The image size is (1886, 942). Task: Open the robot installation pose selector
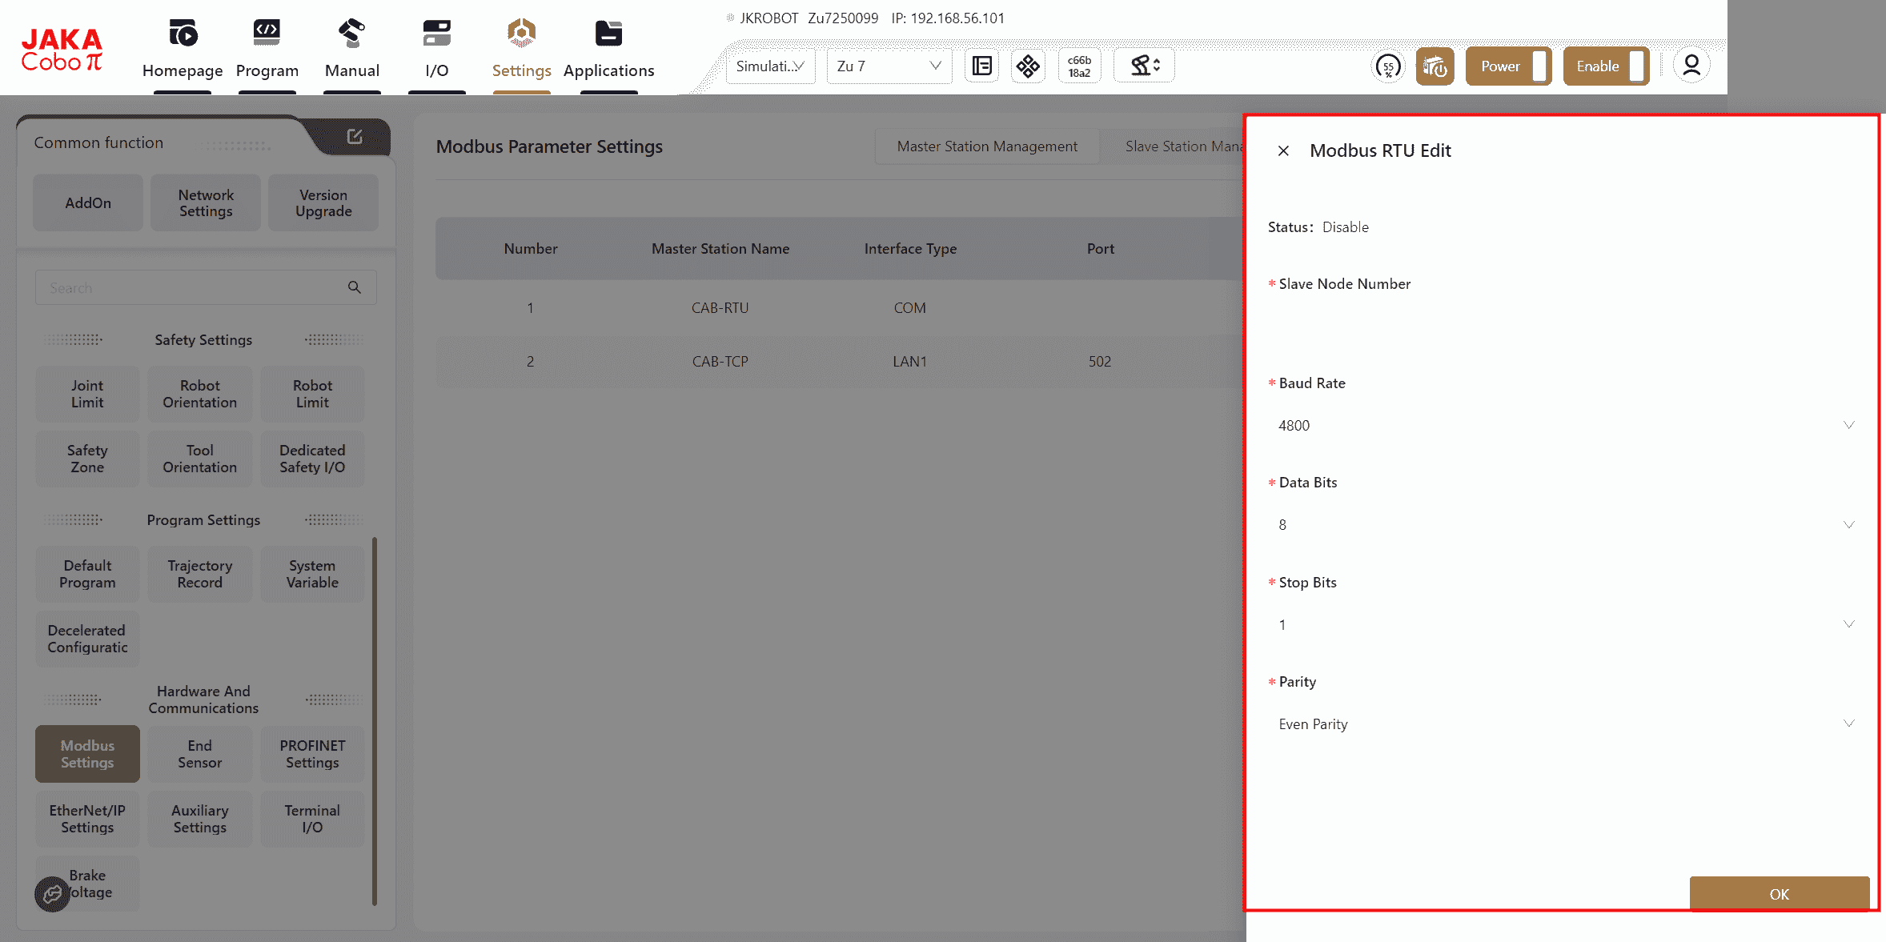[1144, 66]
